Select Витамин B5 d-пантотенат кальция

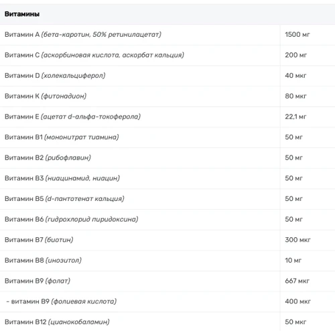(x=64, y=199)
